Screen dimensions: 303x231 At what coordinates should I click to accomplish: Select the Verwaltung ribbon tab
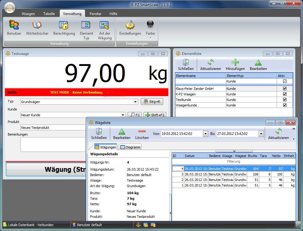(72, 14)
